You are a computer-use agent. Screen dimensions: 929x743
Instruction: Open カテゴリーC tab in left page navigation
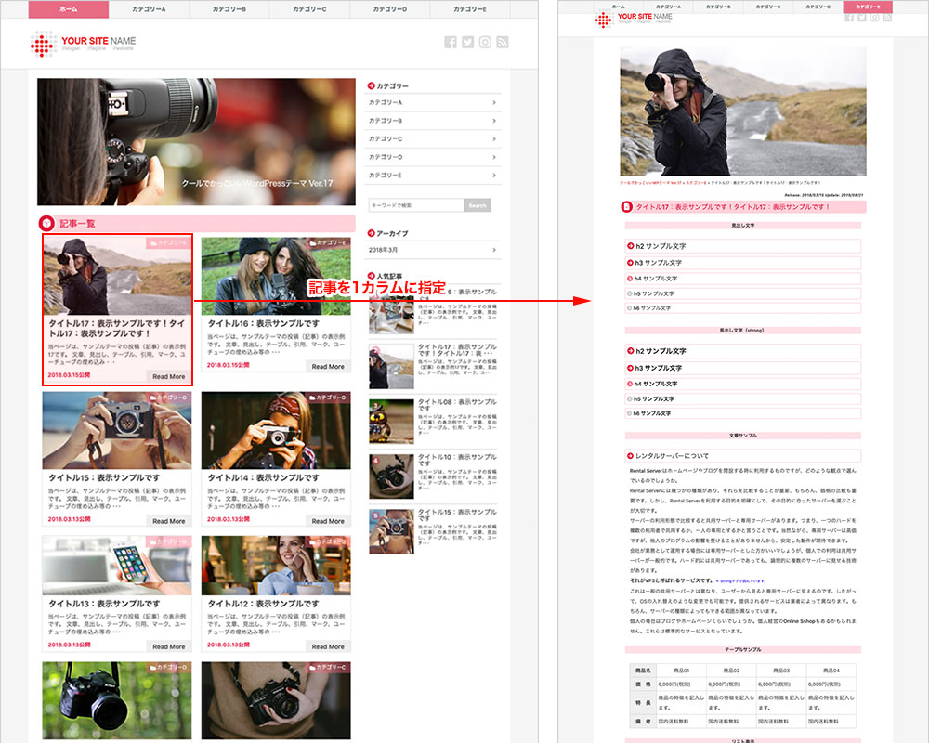(309, 9)
